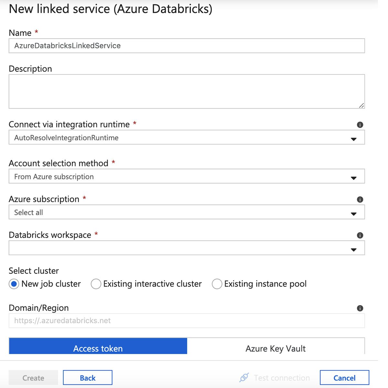
Task: Click the Create button
Action: point(33,378)
